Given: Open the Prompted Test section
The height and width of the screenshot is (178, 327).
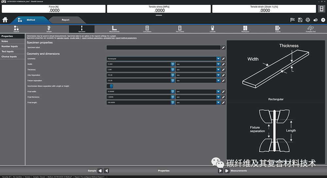Looking at the screenshot, I should pyautogui.click(x=311, y=29).
